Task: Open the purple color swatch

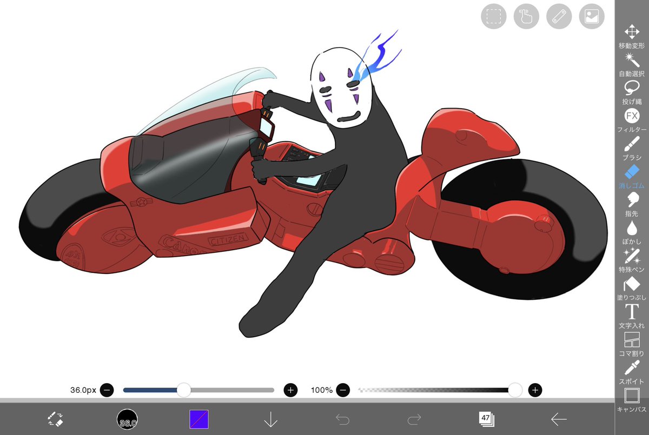Action: pyautogui.click(x=199, y=419)
